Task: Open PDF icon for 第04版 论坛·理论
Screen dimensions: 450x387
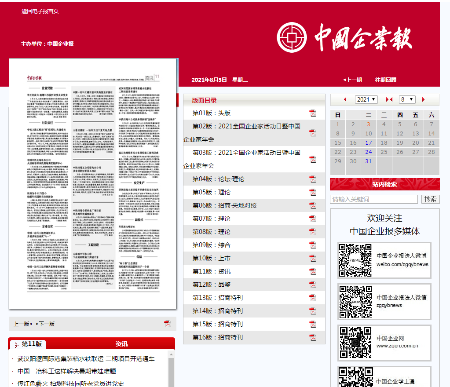Action: [312, 179]
